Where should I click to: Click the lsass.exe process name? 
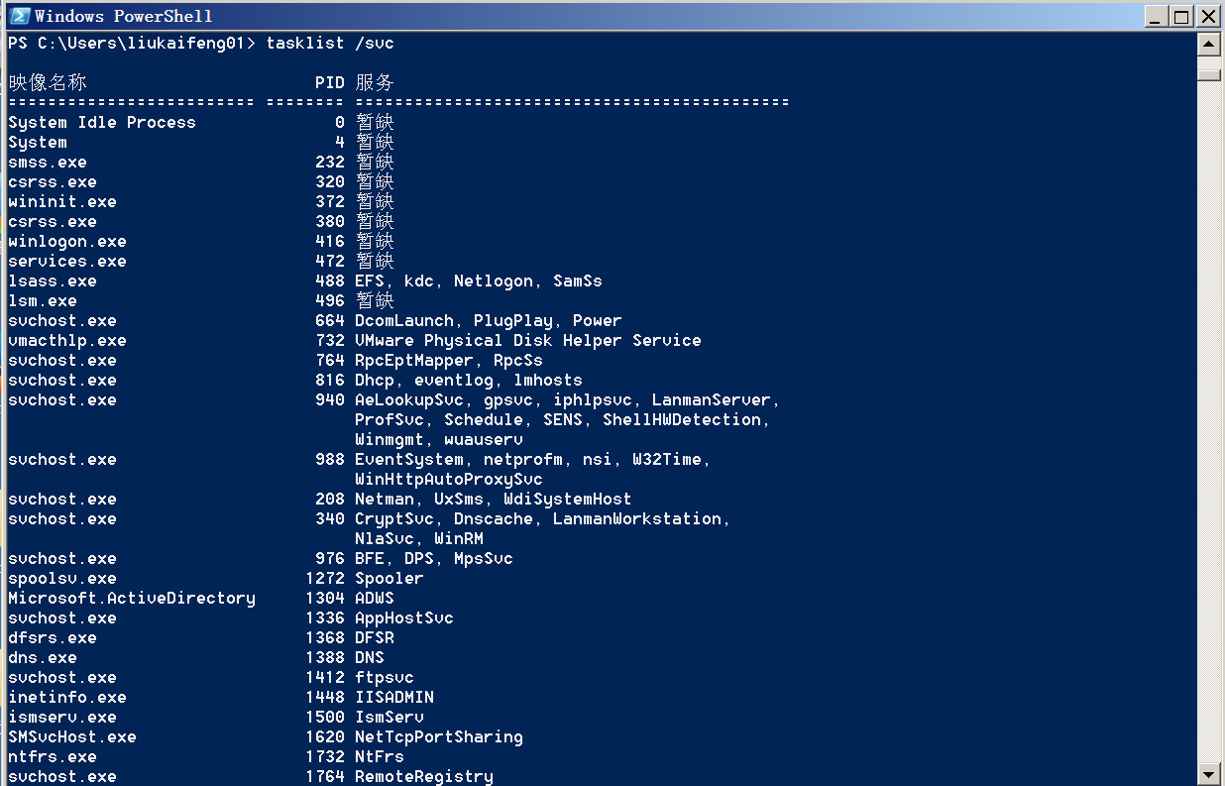click(53, 281)
